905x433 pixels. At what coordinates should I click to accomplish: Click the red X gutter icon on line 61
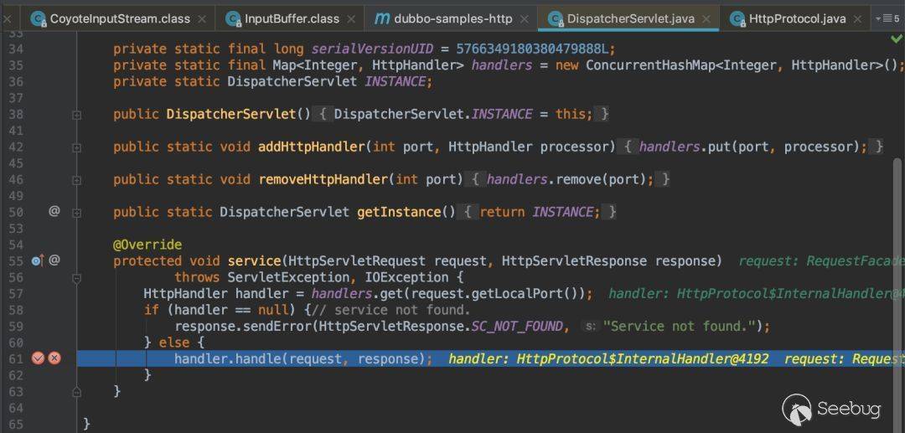54,358
